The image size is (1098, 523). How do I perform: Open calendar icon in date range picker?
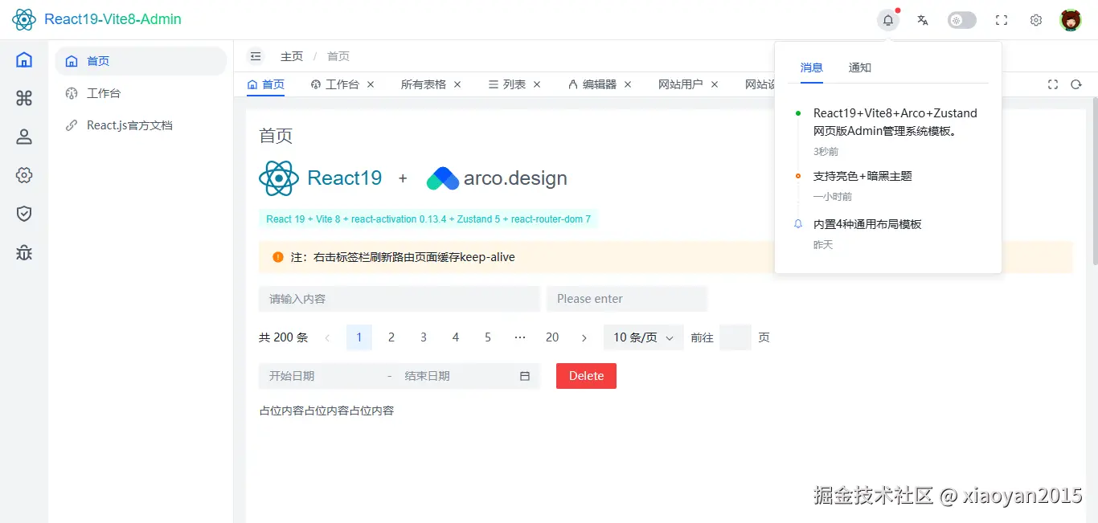[x=525, y=376]
